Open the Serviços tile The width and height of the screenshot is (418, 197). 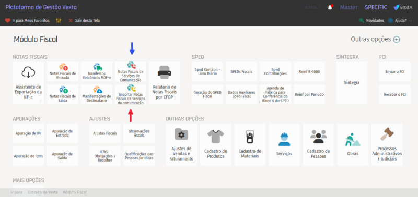pyautogui.click(x=284, y=144)
